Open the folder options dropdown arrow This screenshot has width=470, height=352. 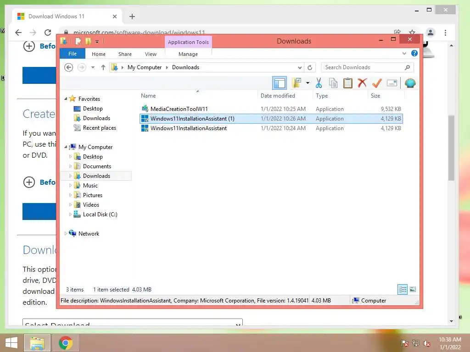pos(308,83)
